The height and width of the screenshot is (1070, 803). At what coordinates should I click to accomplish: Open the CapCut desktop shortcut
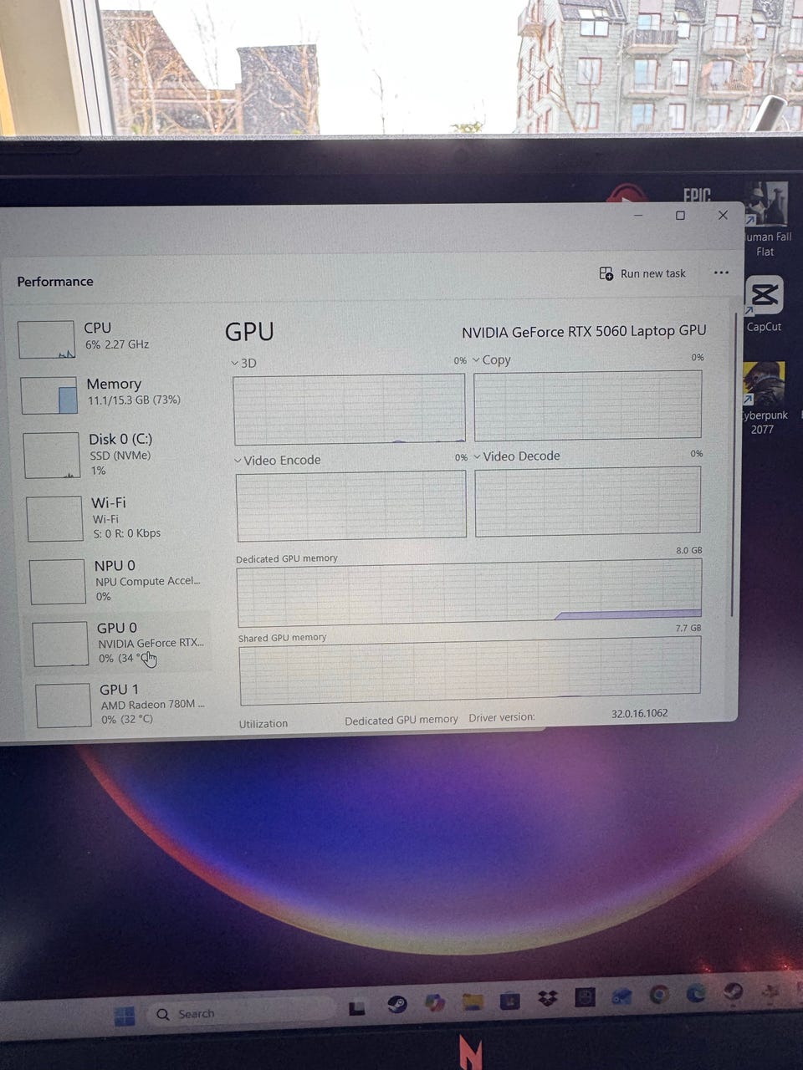coord(764,303)
